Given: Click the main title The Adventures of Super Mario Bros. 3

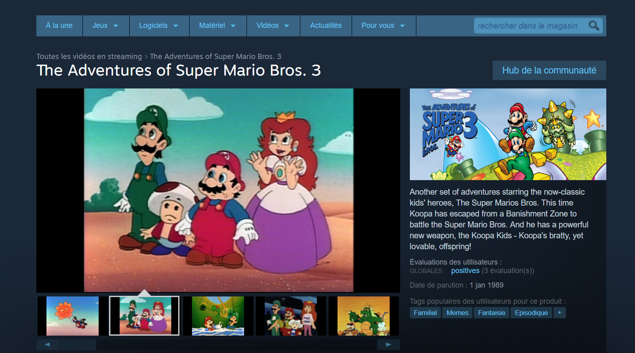Looking at the screenshot, I should tap(179, 71).
